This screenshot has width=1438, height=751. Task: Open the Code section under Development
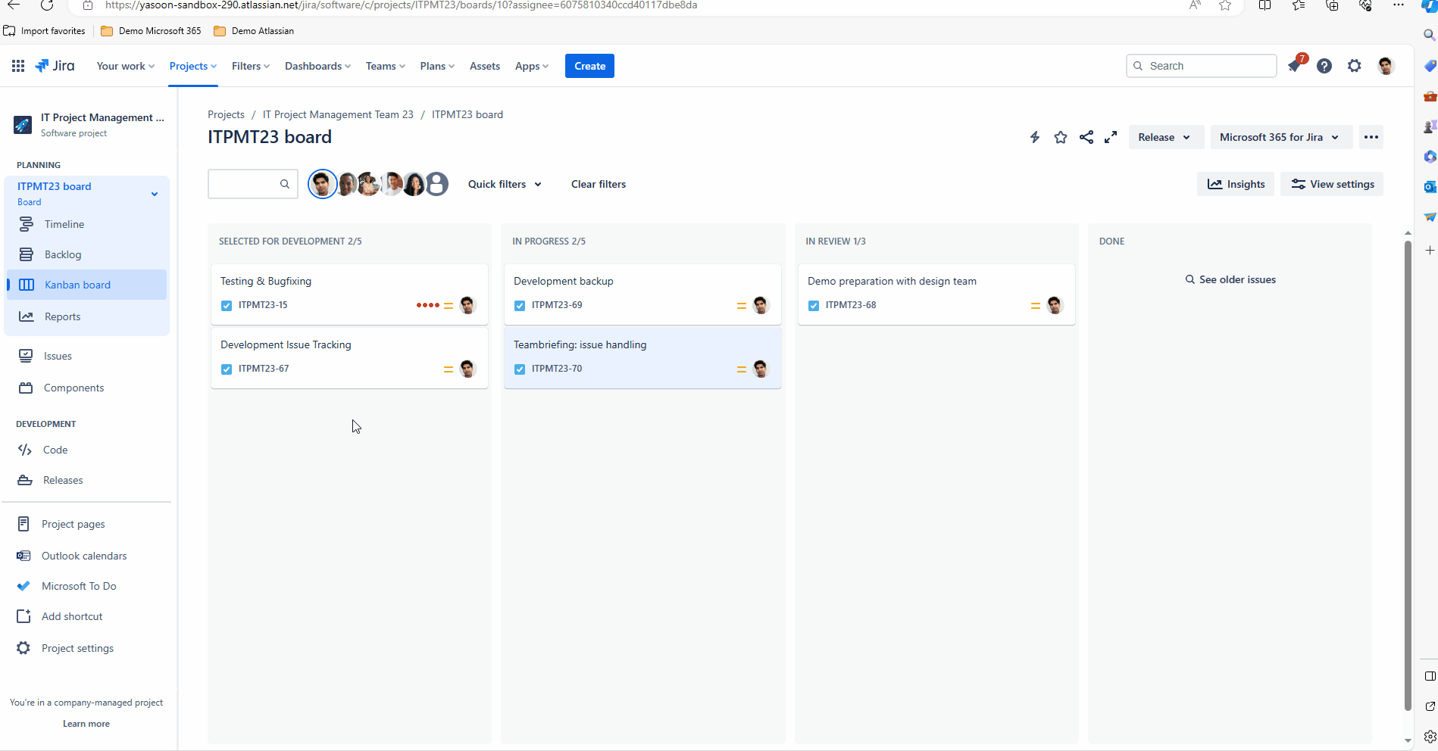[x=54, y=450]
